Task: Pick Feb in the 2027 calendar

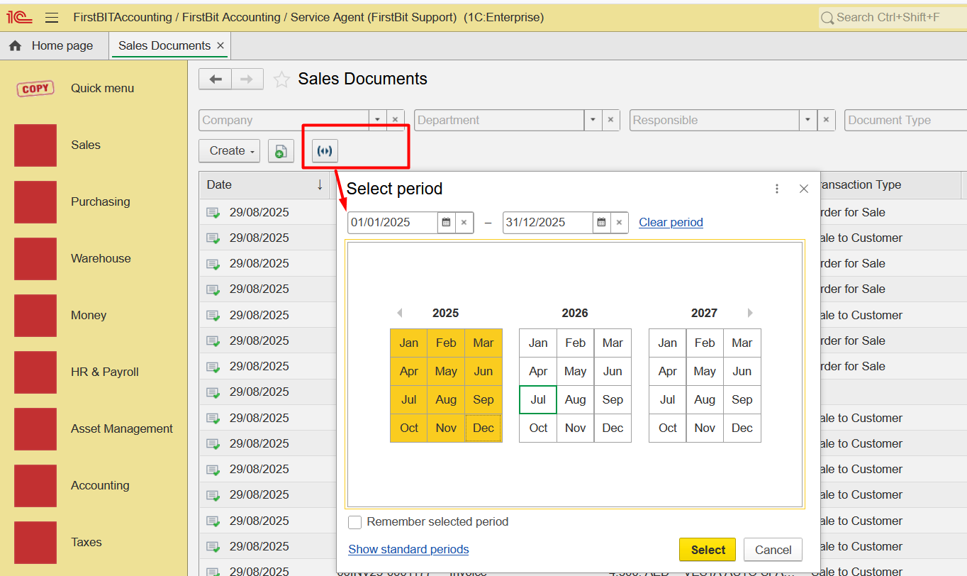Action: (705, 343)
